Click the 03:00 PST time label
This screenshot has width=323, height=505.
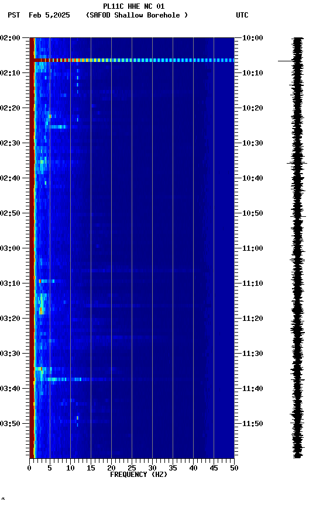coord(10,248)
